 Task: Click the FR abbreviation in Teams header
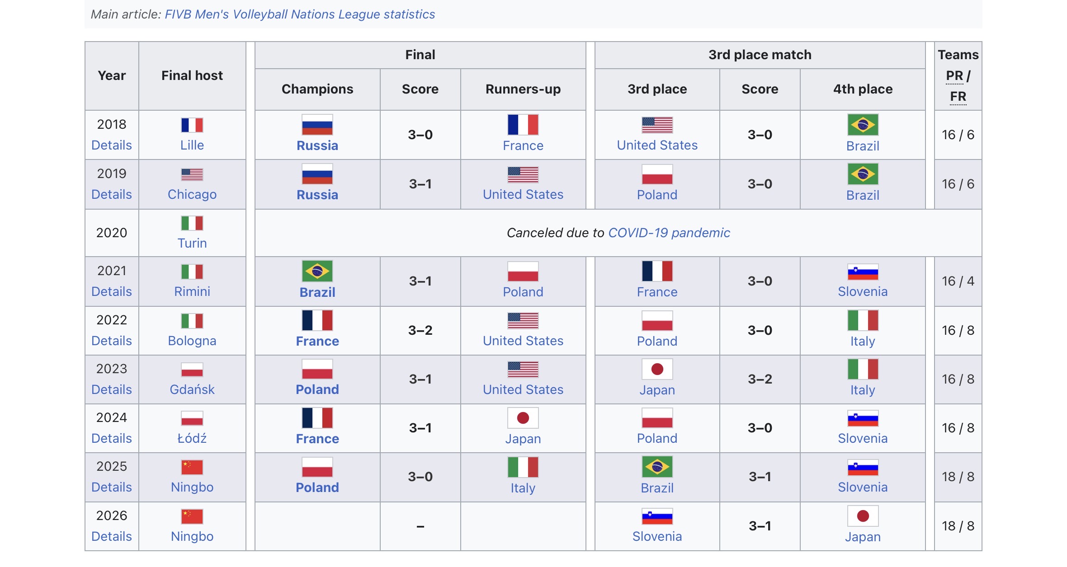[958, 96]
